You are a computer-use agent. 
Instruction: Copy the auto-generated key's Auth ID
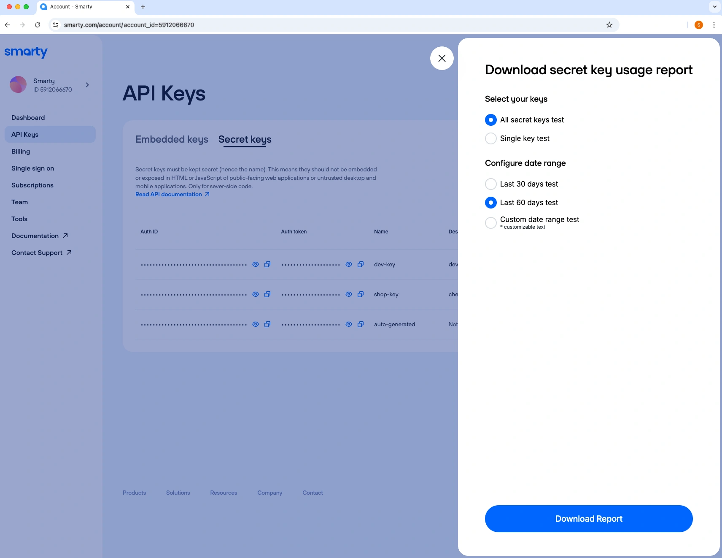click(x=267, y=324)
